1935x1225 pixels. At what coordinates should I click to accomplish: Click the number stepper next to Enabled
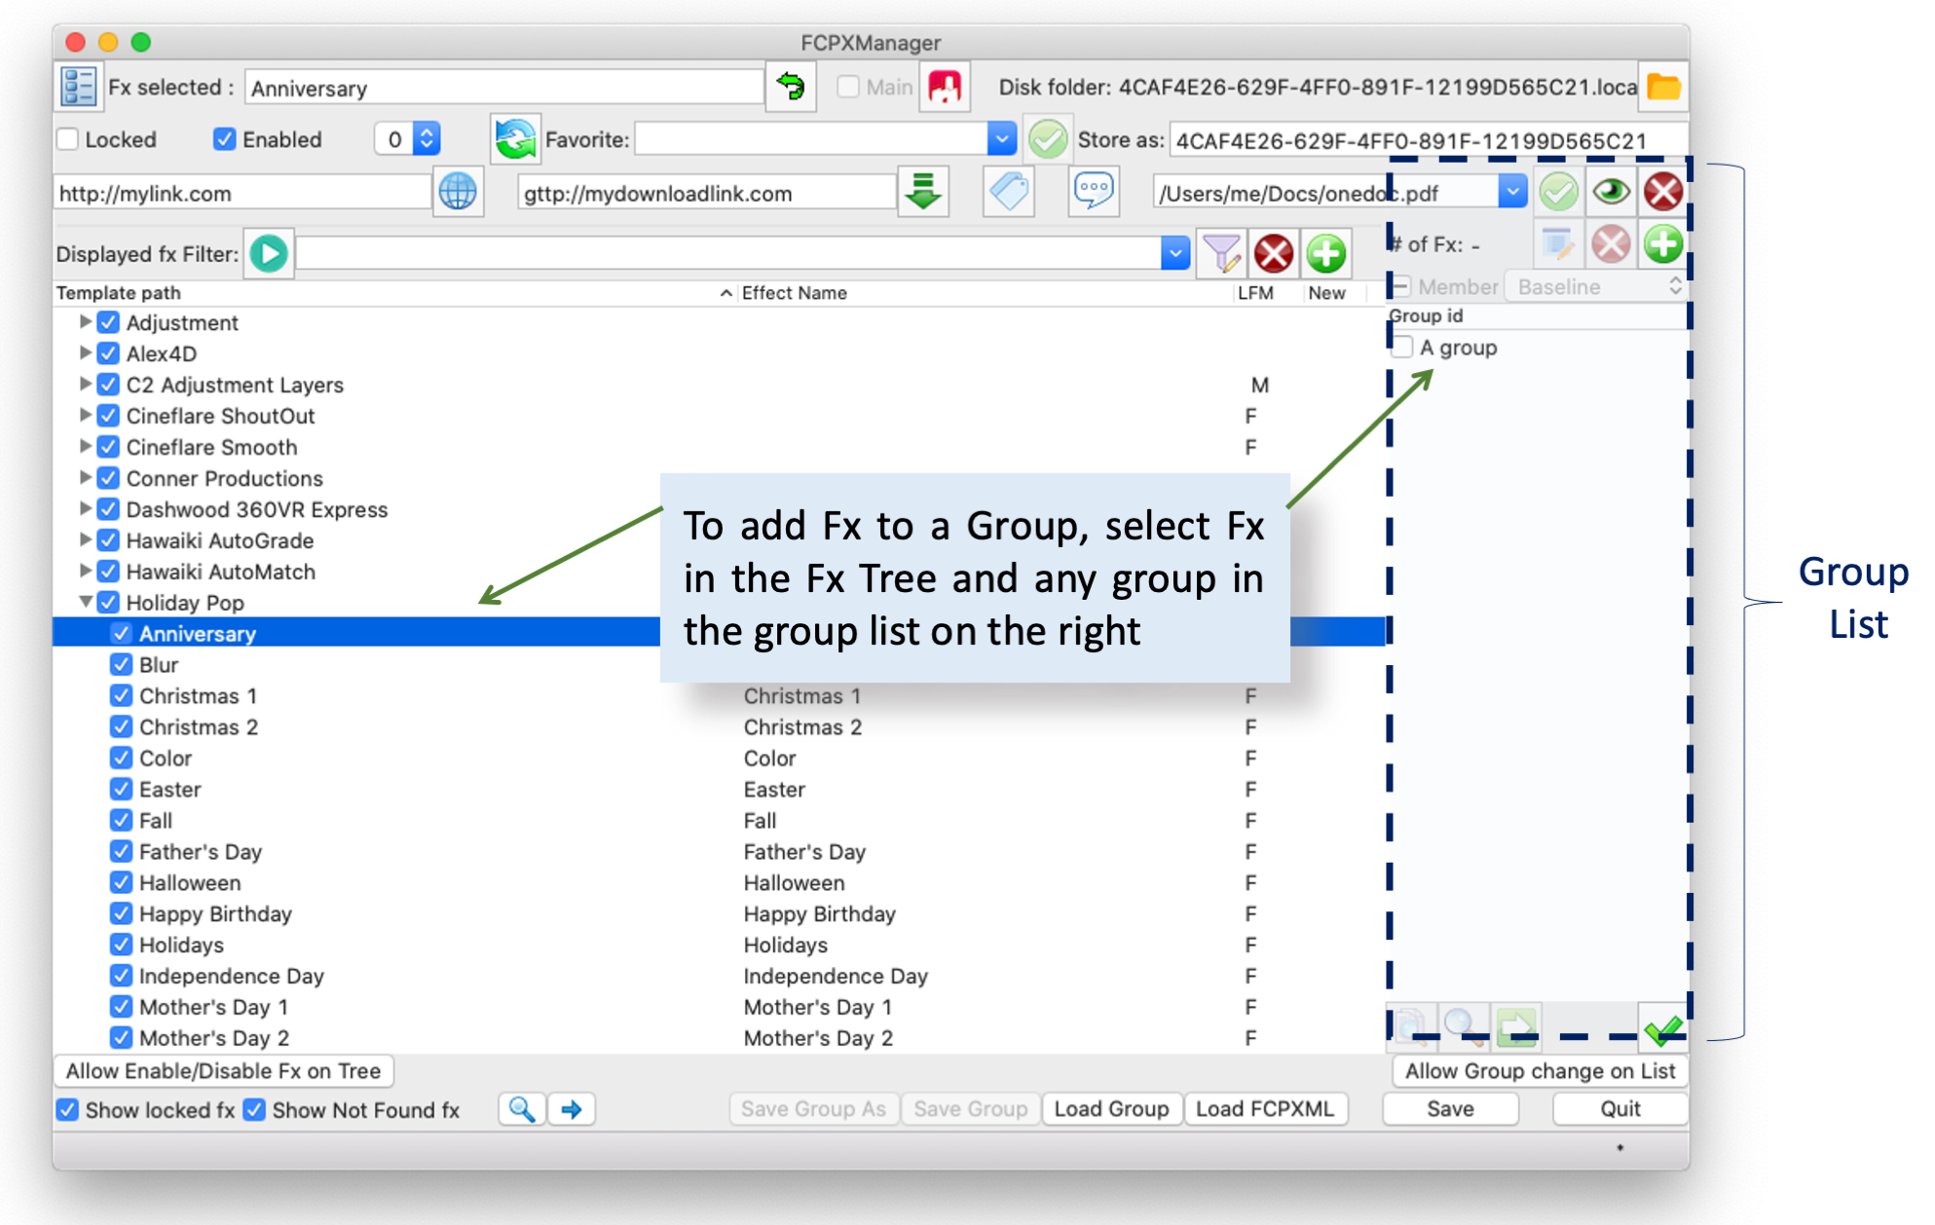tap(427, 139)
